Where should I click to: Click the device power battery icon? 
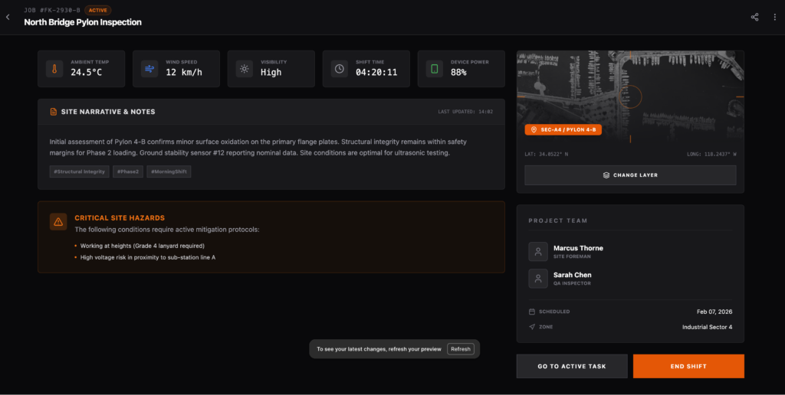point(435,69)
